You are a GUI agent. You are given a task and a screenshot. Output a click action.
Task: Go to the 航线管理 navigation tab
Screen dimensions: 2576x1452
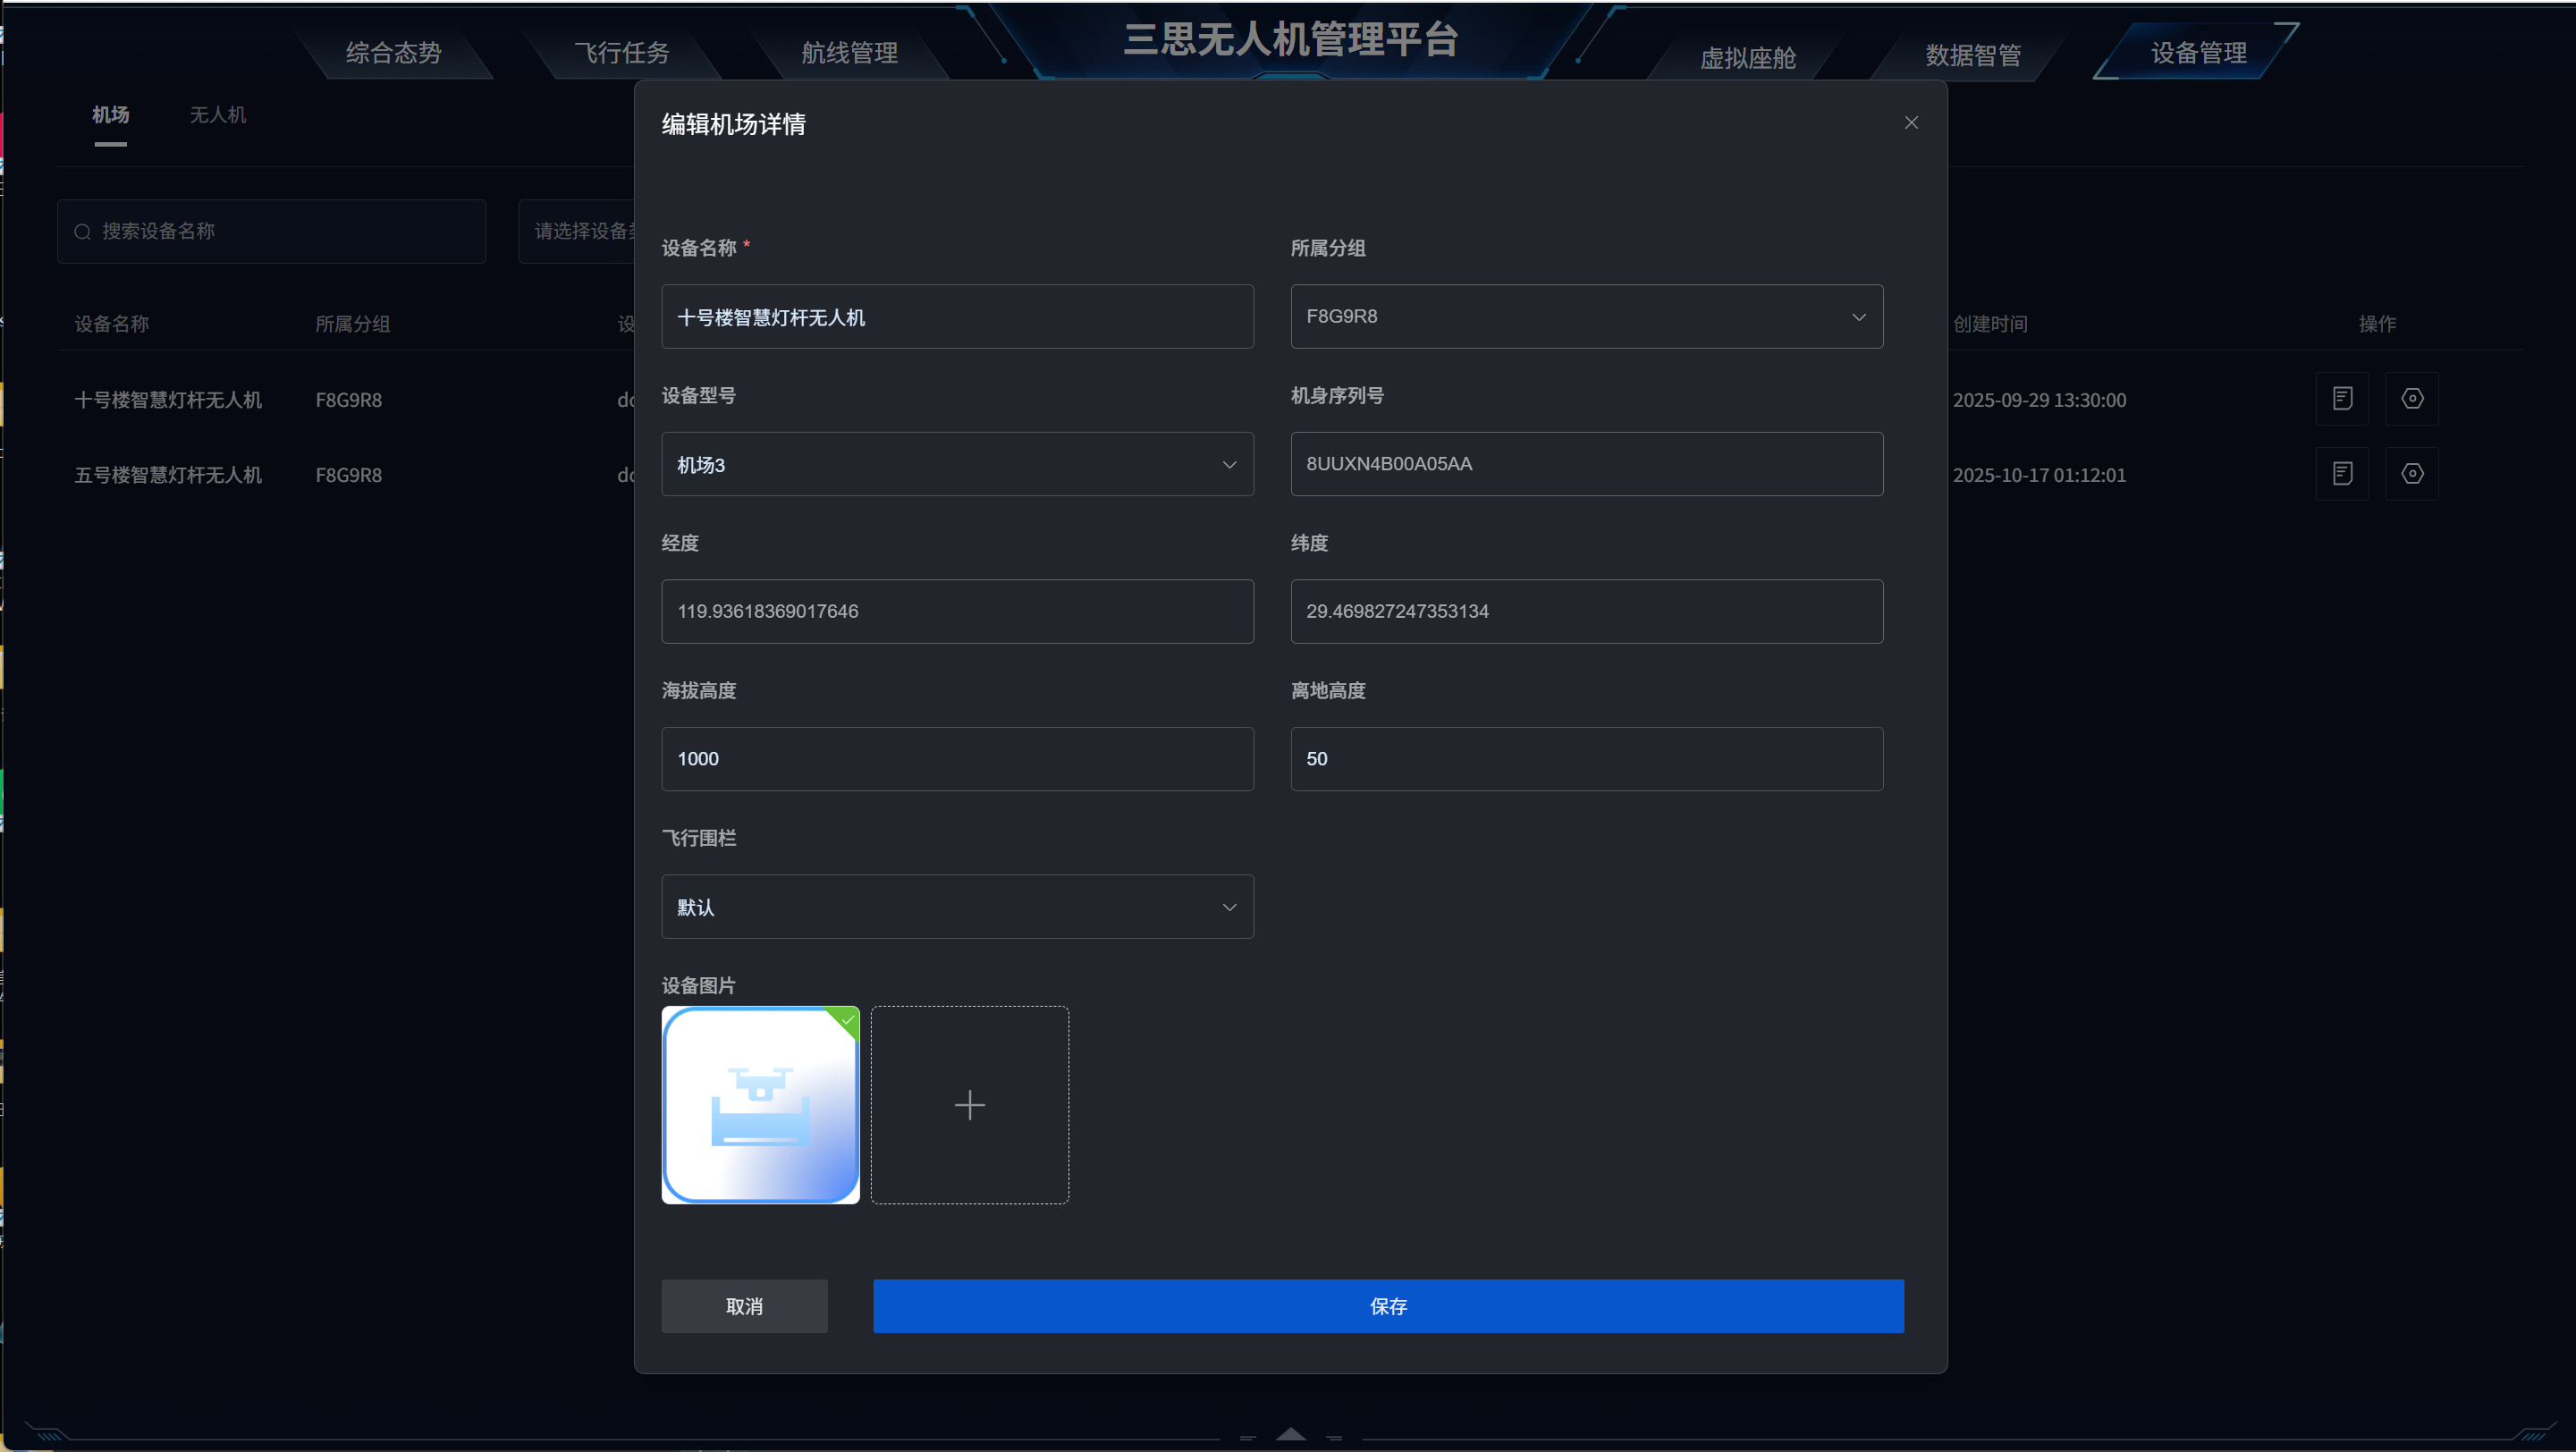[849, 53]
